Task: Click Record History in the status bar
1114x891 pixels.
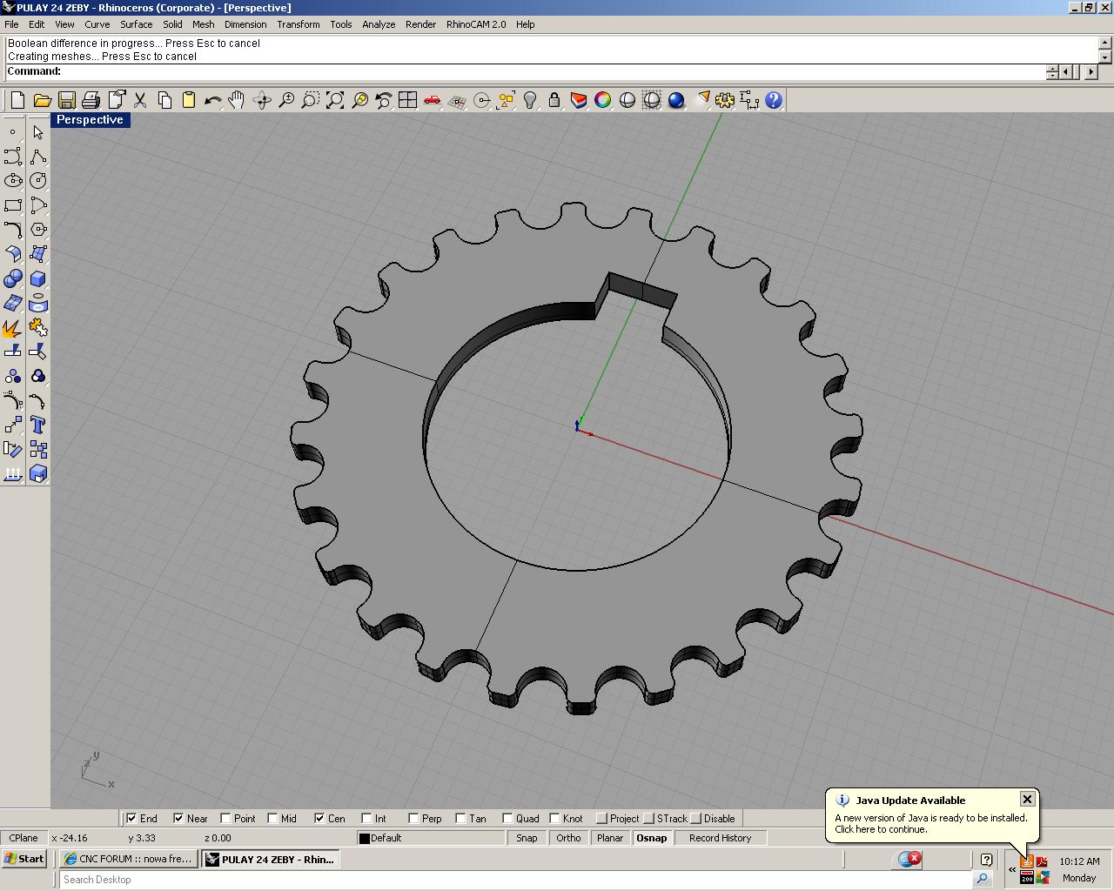Action: pos(720,838)
